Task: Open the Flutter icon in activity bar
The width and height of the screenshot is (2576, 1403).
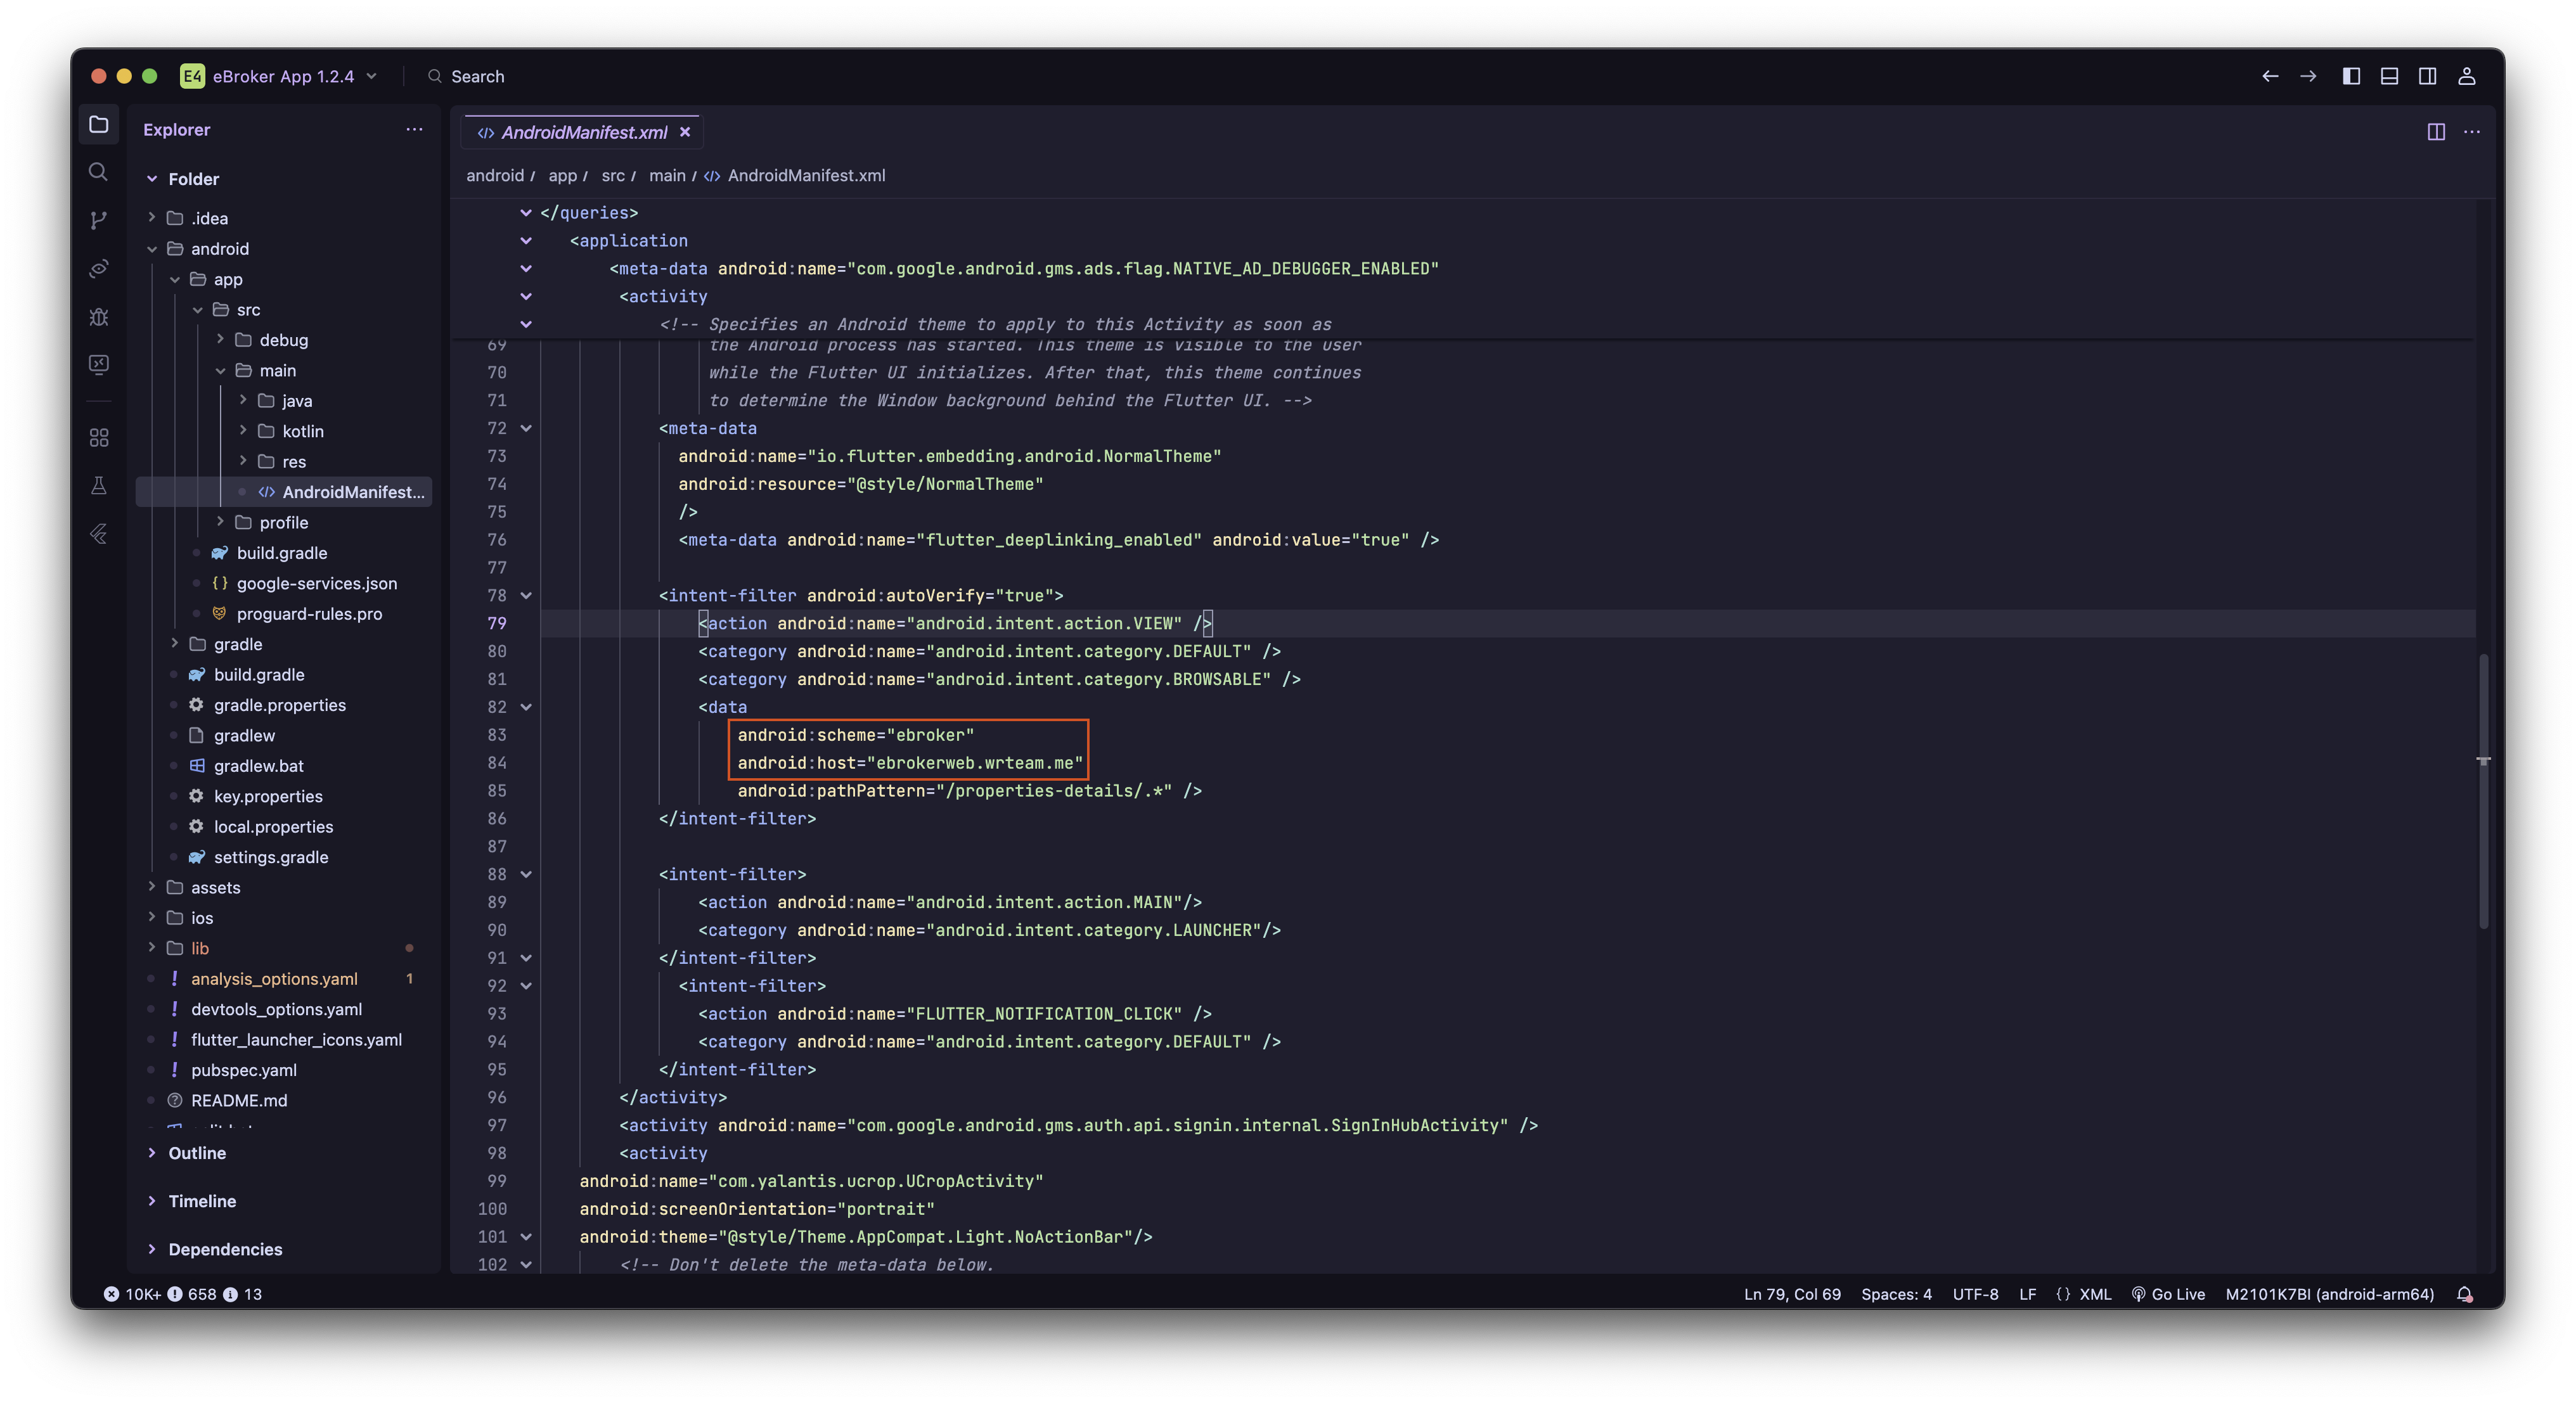Action: (x=98, y=534)
